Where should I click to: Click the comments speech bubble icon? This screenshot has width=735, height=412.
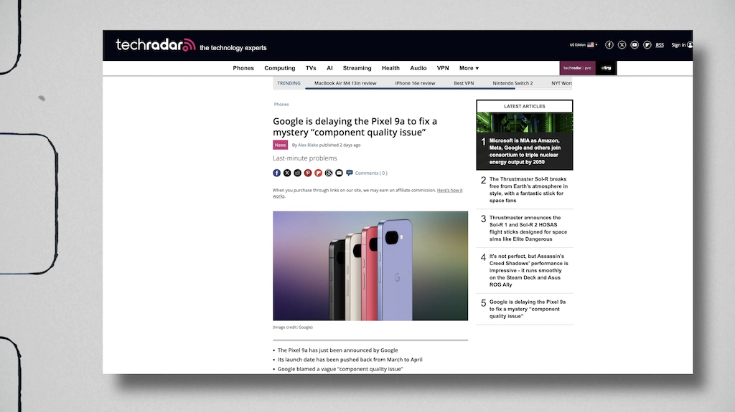pos(350,173)
